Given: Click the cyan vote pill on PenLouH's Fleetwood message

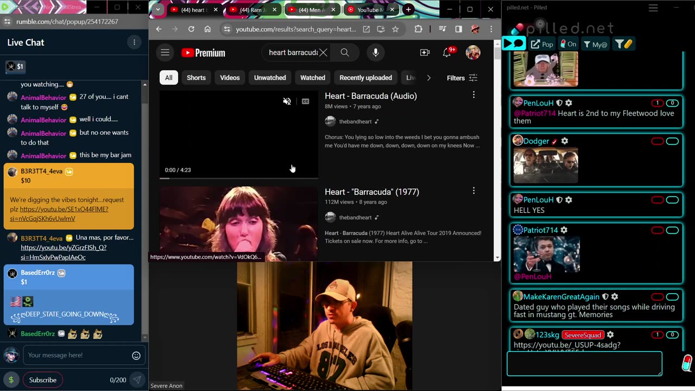Looking at the screenshot, I should pos(672,103).
